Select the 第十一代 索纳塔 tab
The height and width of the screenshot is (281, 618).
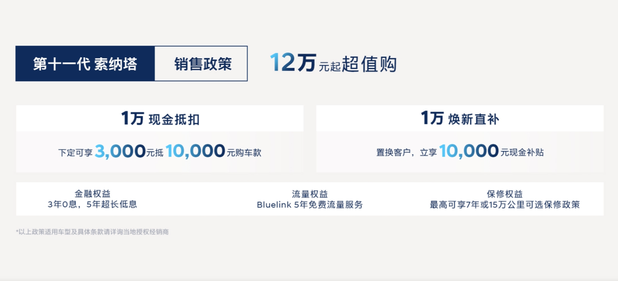click(x=85, y=64)
